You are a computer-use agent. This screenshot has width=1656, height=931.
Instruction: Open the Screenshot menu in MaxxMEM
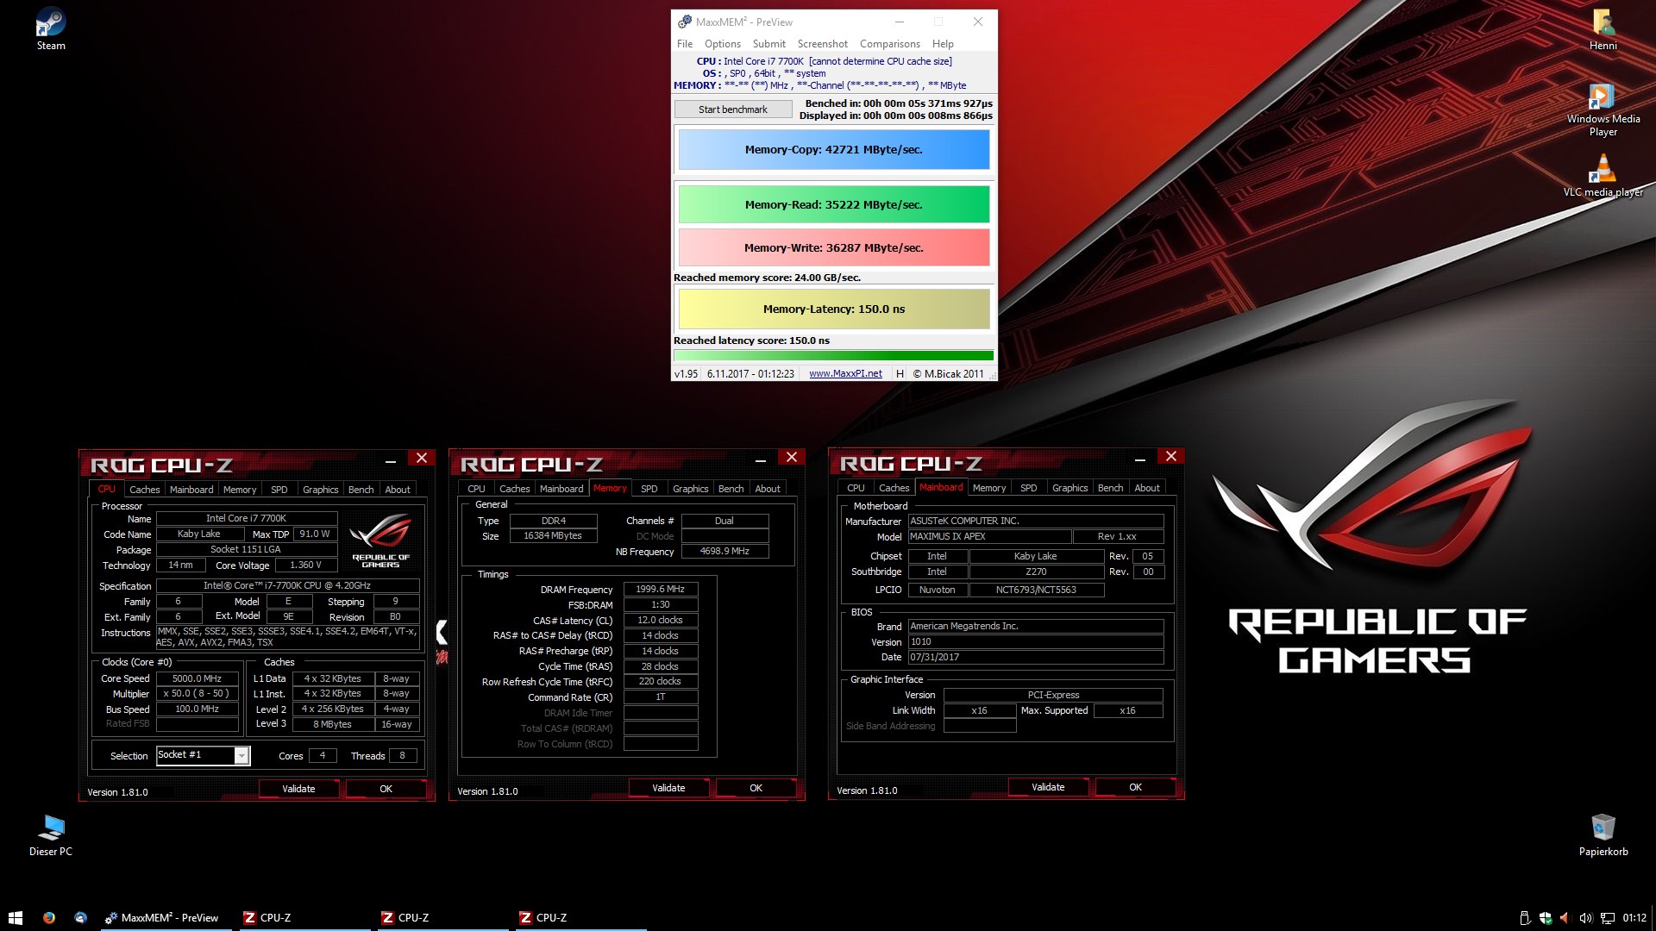click(x=822, y=44)
